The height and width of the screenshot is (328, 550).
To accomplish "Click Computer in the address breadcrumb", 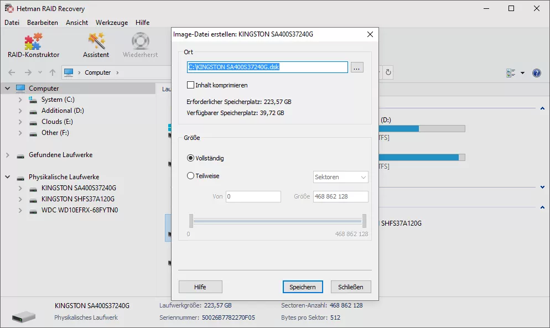I will (x=97, y=72).
